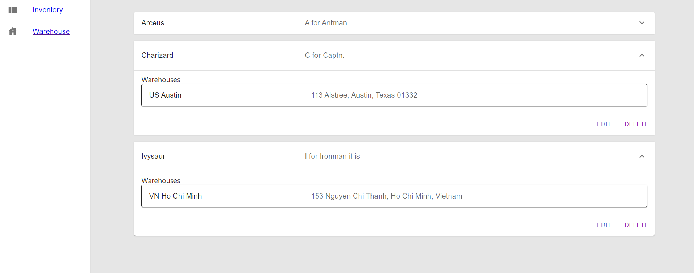Viewport: 694px width, 273px height.
Task: Open the Inventory link
Action: [x=48, y=10]
